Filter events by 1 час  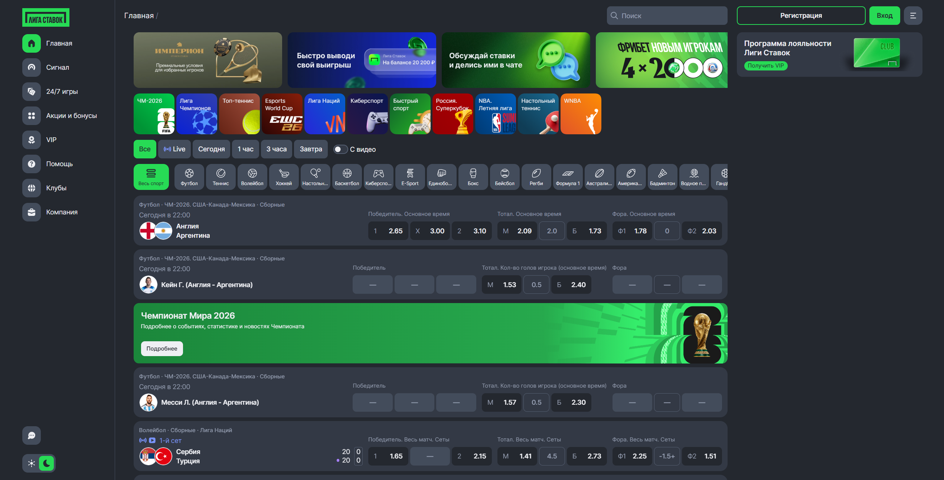pos(246,149)
